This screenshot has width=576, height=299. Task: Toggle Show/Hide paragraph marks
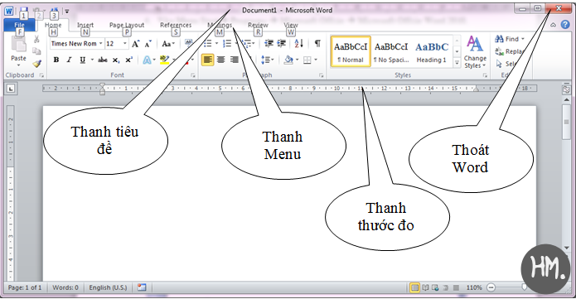[317, 44]
